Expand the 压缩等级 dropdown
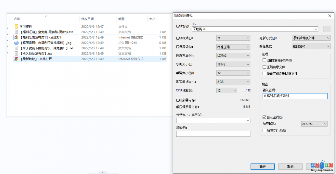This screenshot has height=174, width=336. (x=233, y=47)
